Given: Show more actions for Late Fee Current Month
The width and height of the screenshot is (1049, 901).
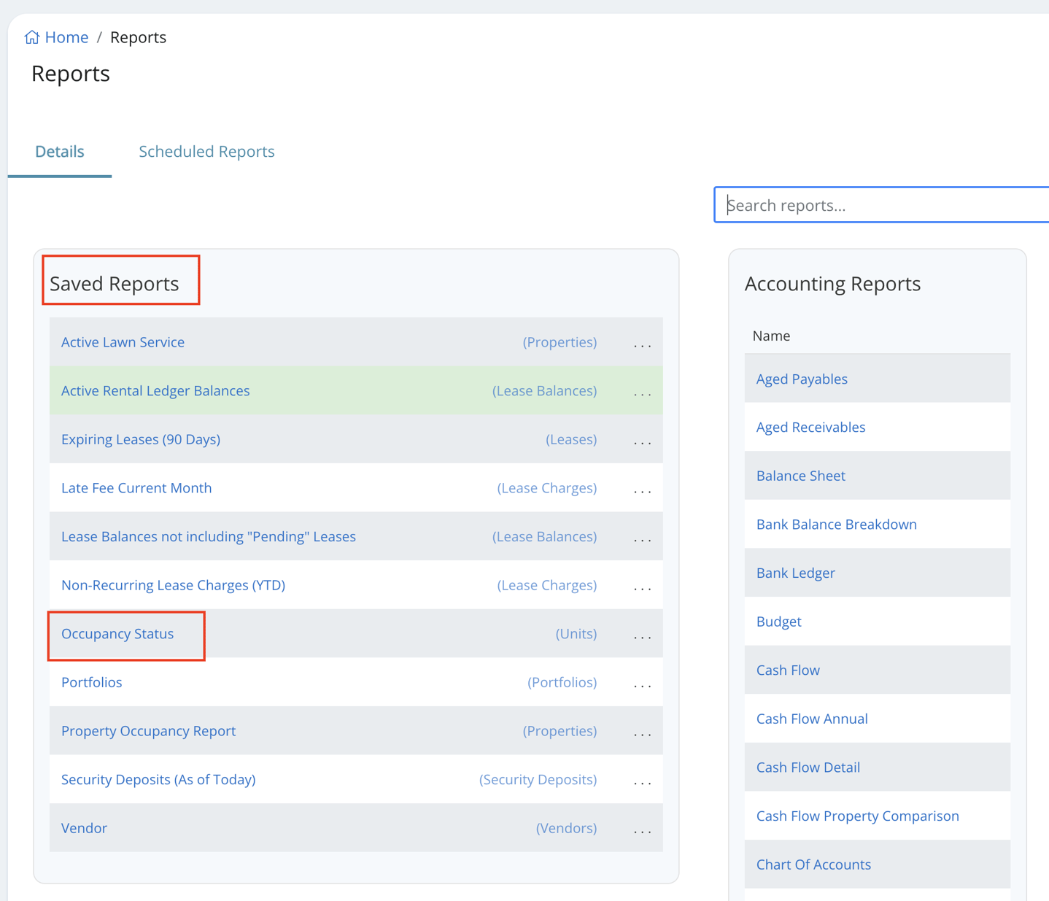Looking at the screenshot, I should pos(642,489).
